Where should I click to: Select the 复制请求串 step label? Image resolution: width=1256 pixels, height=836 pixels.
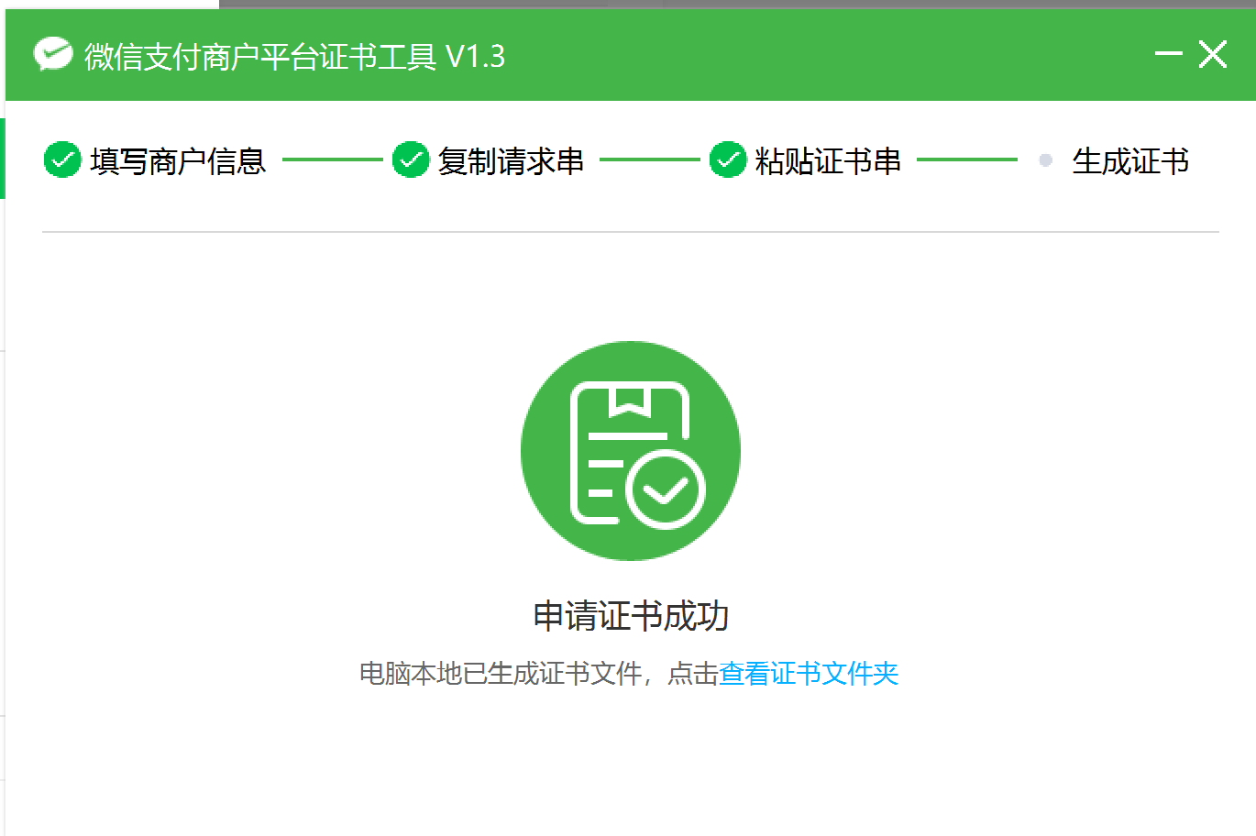511,161
